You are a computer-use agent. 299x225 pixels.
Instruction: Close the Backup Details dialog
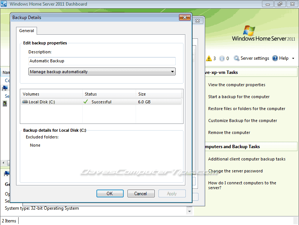click(x=185, y=18)
